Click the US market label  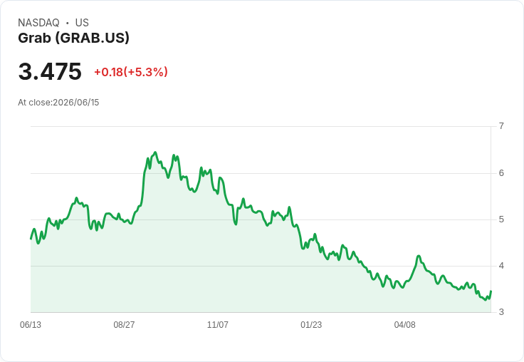point(82,23)
